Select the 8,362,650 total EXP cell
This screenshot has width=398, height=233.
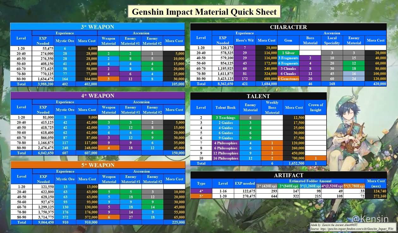[x=223, y=84]
